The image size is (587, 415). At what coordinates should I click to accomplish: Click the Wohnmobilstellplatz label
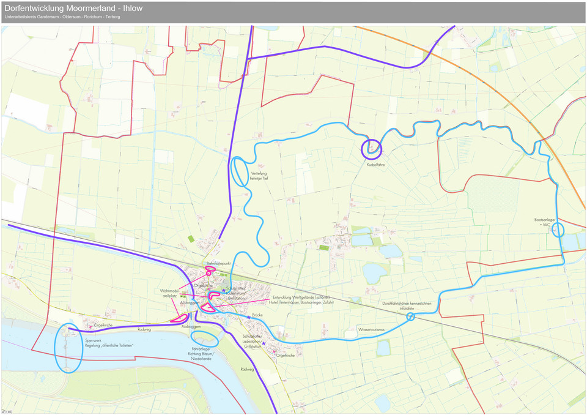169,293
